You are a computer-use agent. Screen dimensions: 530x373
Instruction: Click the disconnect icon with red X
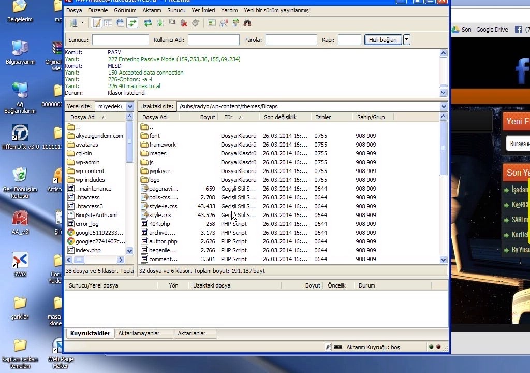pos(184,23)
